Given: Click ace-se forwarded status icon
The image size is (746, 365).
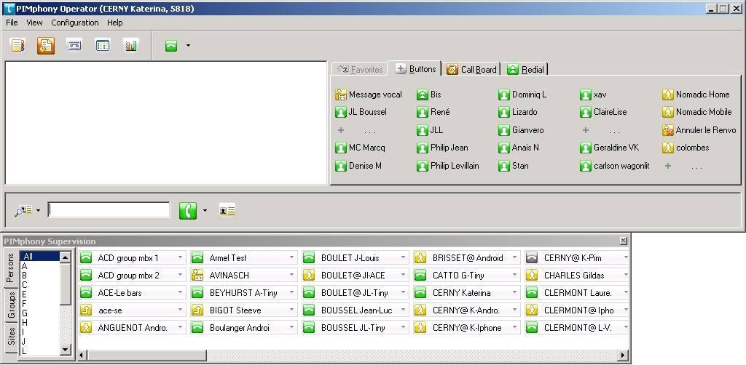Looking at the screenshot, I should click(x=86, y=310).
